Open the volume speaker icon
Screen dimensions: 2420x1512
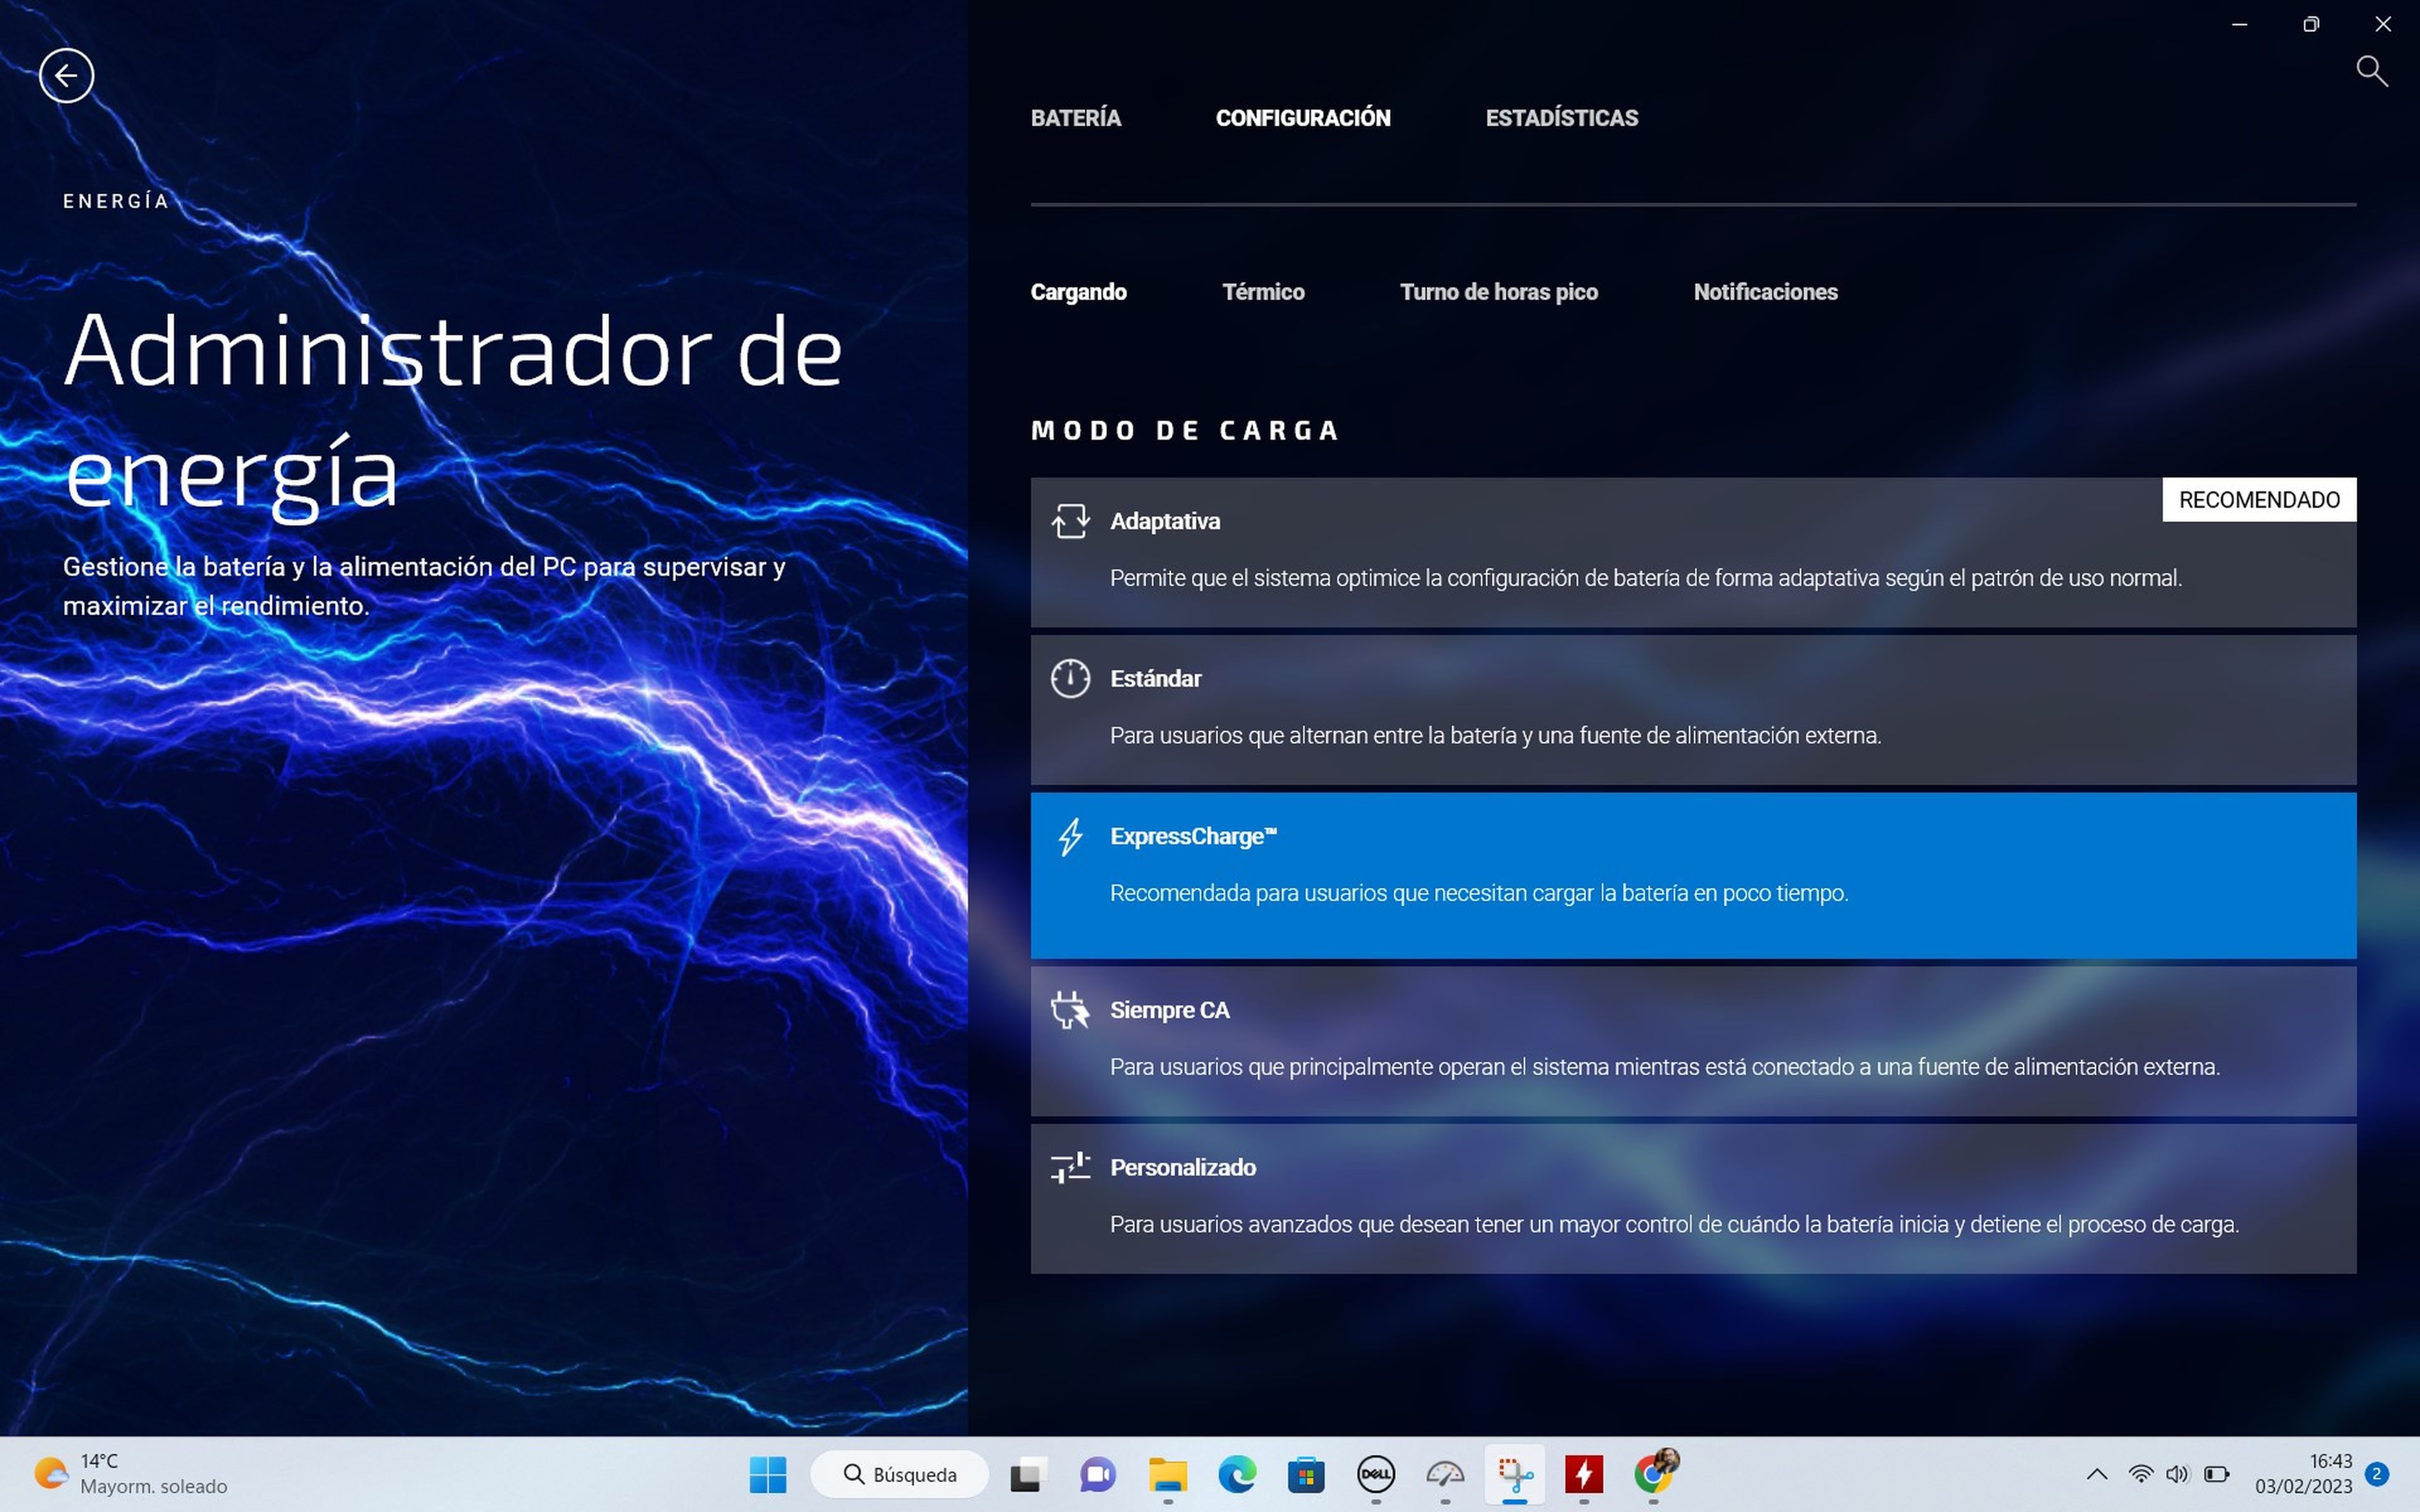pos(2177,1474)
